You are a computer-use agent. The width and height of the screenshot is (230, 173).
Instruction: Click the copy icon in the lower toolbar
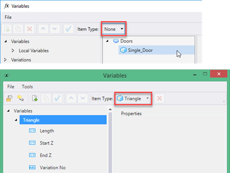coord(46,98)
